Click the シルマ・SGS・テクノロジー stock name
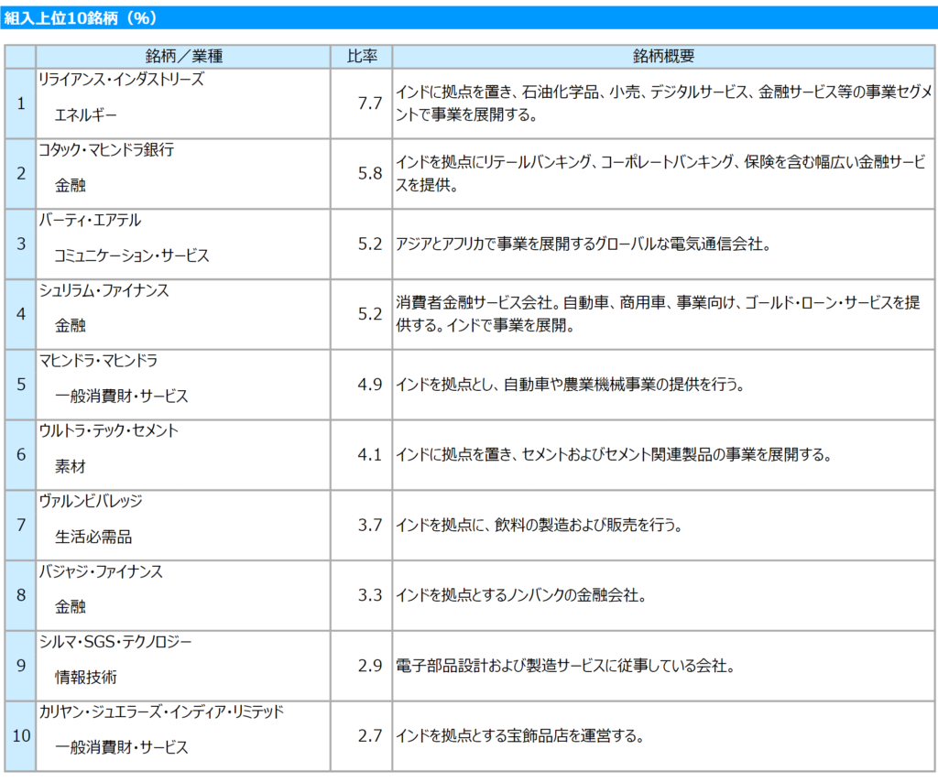 (x=115, y=642)
